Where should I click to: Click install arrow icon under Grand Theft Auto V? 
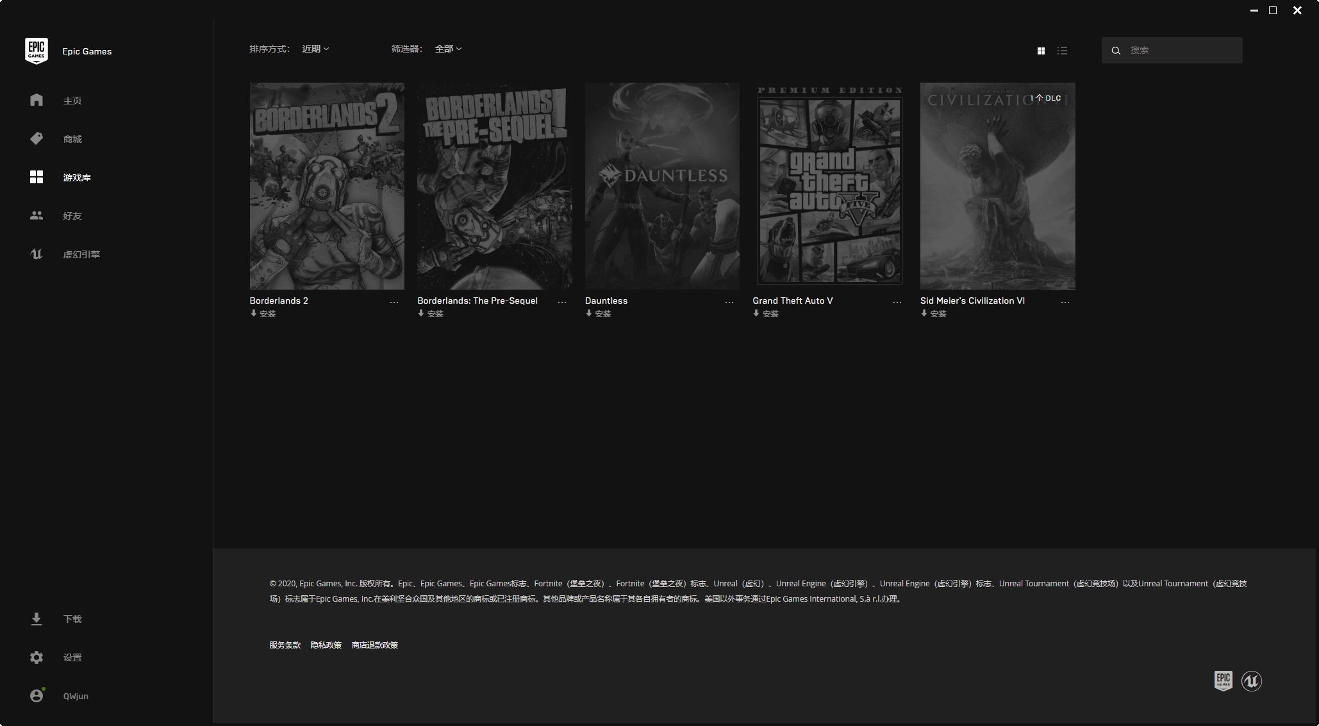[756, 313]
